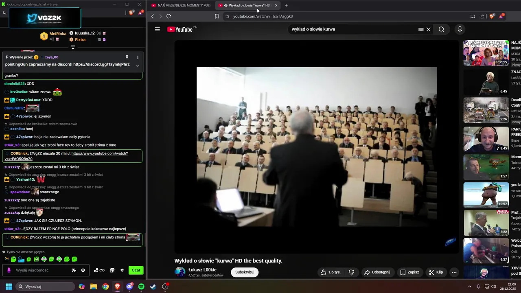The image size is (521, 293).
Task: Click username MeiRinka in leaderboard
Action: pyautogui.click(x=58, y=34)
